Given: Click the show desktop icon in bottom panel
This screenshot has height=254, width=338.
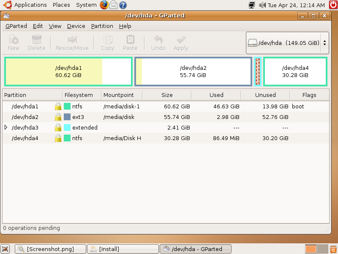Looking at the screenshot, I should point(5,249).
